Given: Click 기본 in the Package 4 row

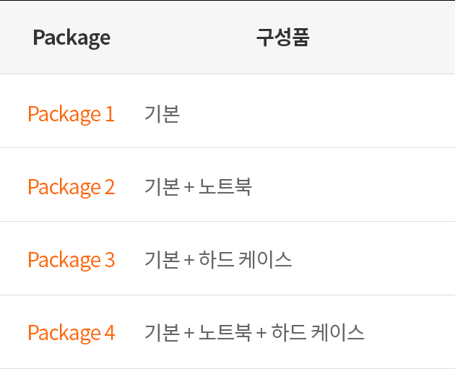Looking at the screenshot, I should (x=162, y=332).
